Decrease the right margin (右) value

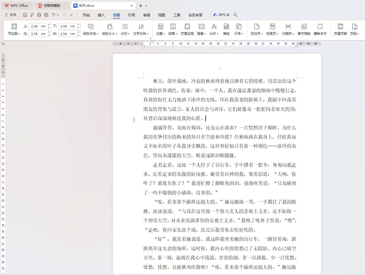click(x=78, y=35)
